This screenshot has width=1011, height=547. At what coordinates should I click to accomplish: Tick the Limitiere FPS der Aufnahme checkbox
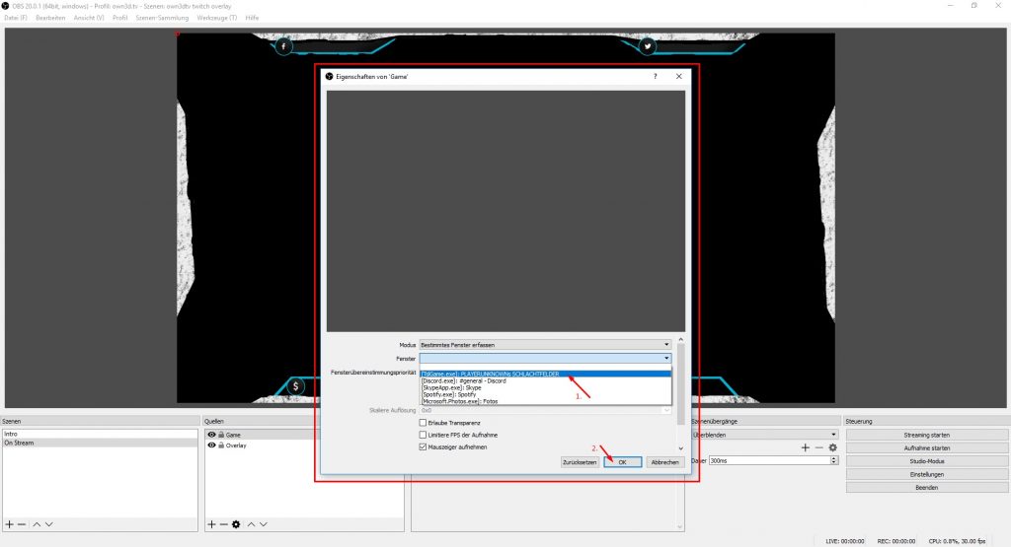(424, 435)
